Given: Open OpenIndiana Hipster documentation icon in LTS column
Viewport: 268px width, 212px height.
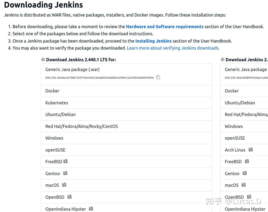Looking at the screenshot, I should [x=91, y=208].
